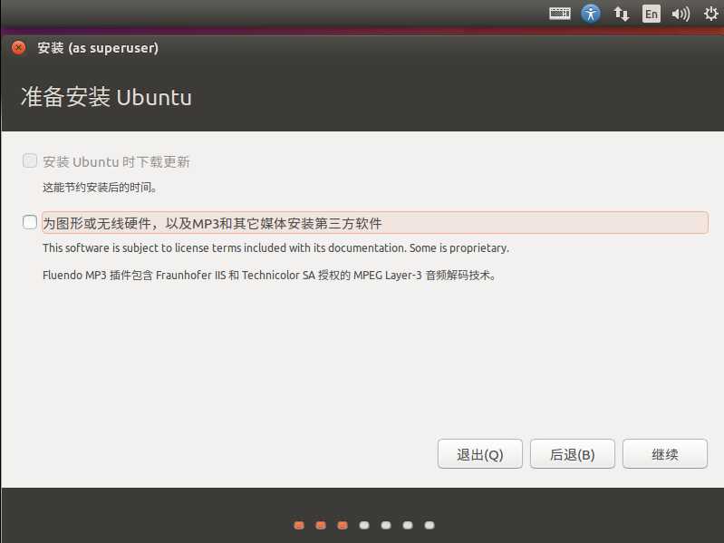Image resolution: width=724 pixels, height=543 pixels.
Task: Open the network connections indicator
Action: click(x=621, y=14)
